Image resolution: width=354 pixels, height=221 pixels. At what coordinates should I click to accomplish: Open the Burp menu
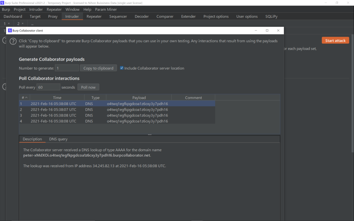[x=6, y=9]
